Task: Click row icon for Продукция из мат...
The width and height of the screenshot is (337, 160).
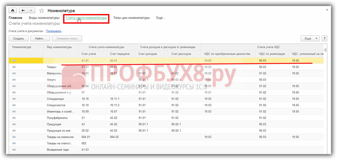Action: coord(14,131)
